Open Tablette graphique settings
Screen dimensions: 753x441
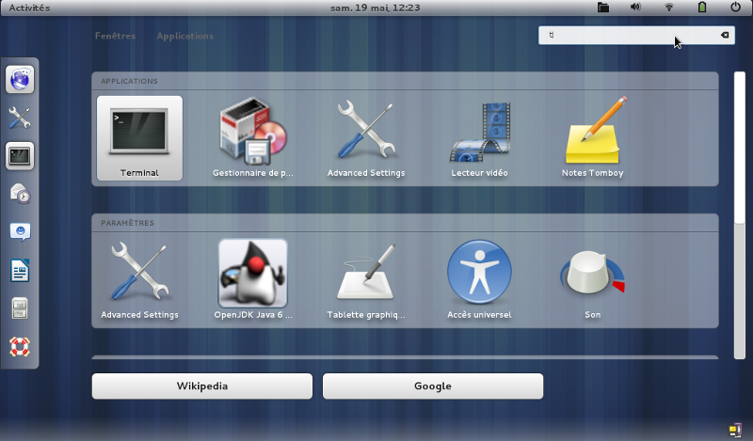point(366,279)
